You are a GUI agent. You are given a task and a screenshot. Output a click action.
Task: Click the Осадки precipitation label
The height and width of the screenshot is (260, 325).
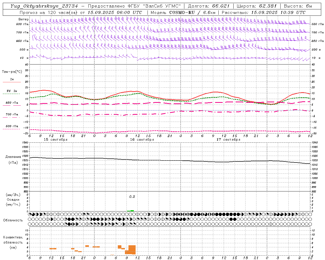coord(13,200)
